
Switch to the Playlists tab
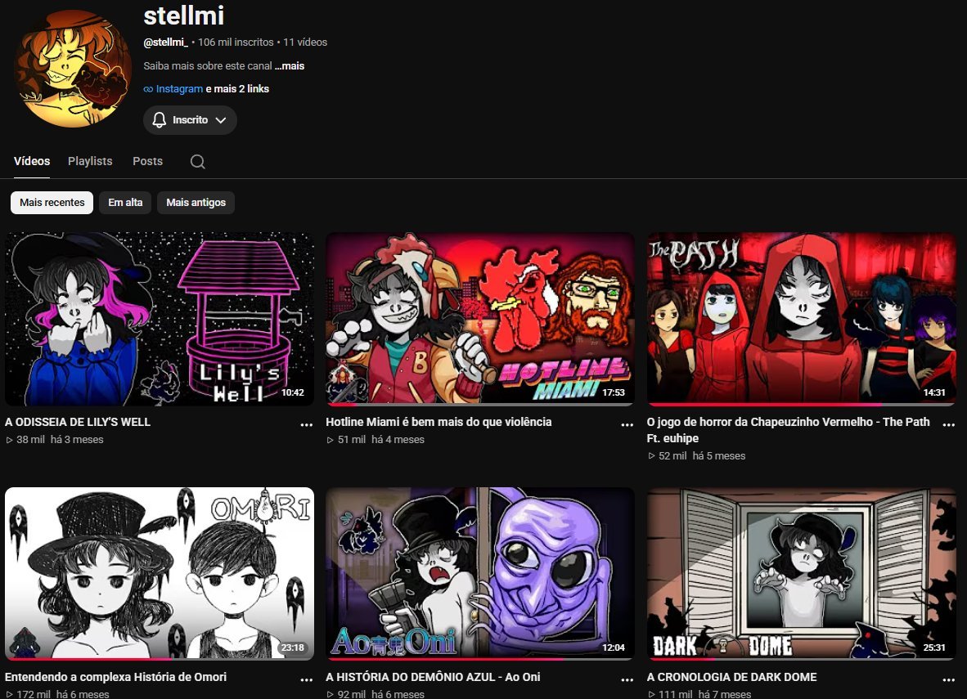point(90,161)
